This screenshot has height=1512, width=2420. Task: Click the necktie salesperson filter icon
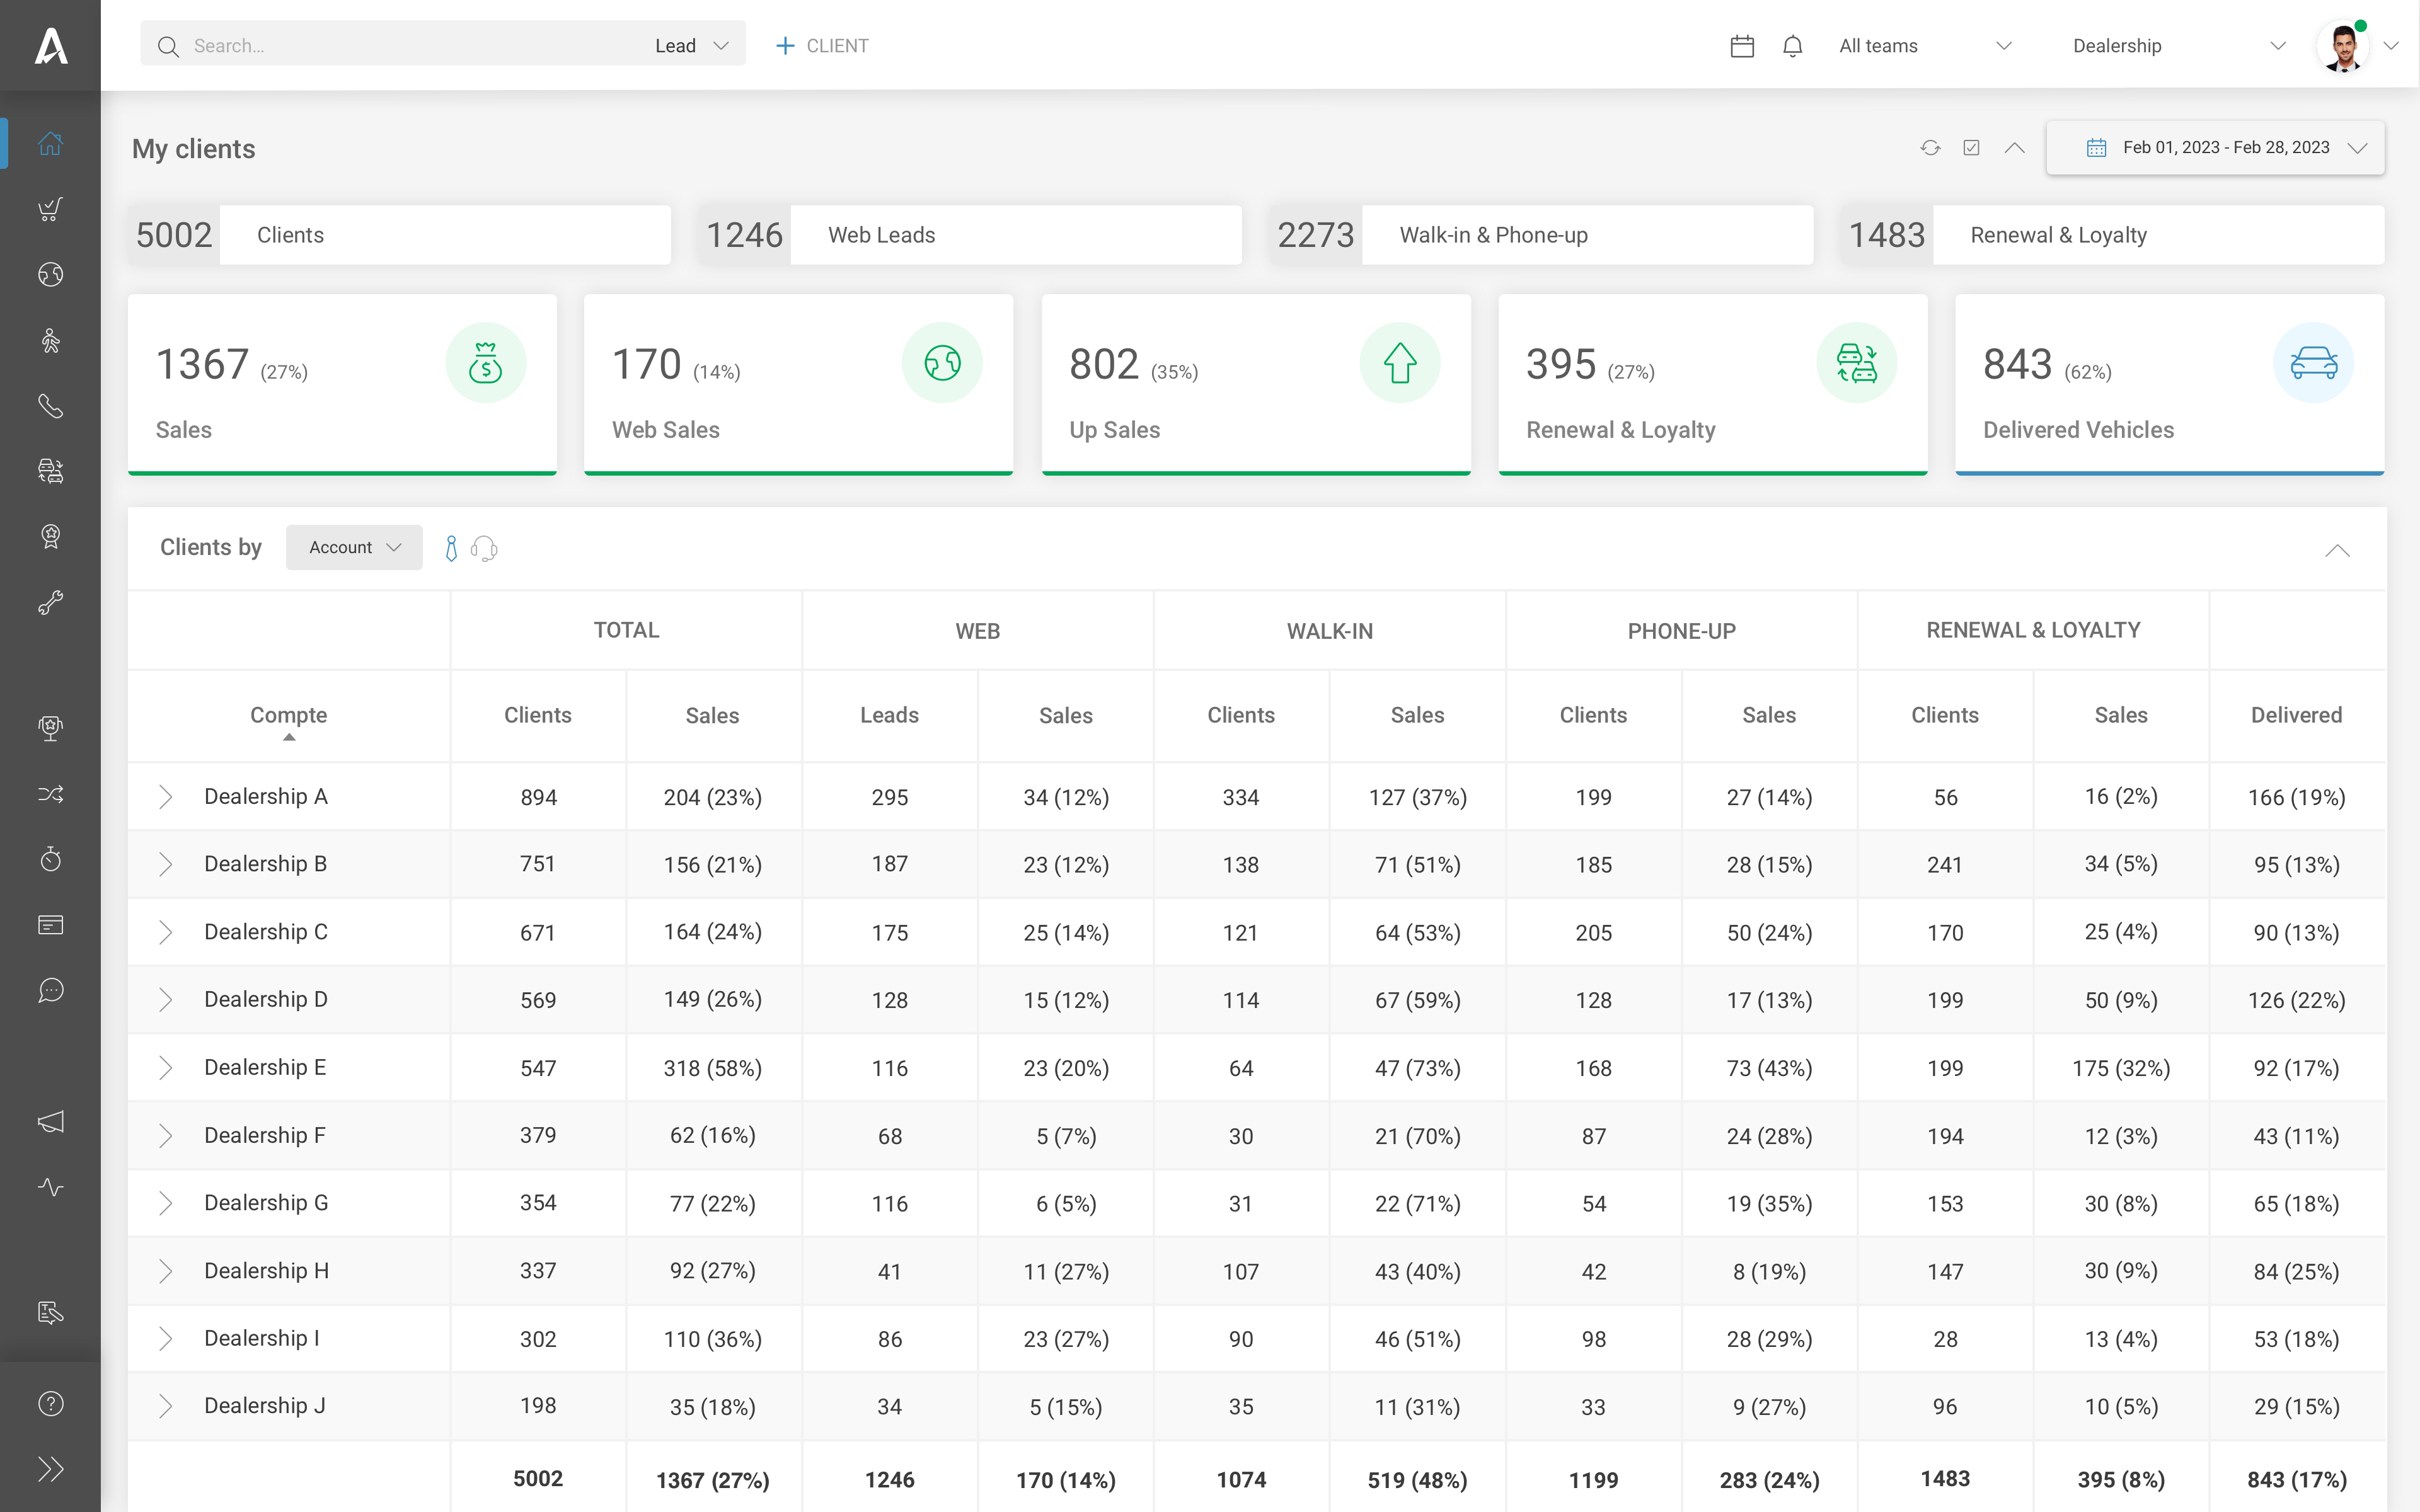coord(451,548)
